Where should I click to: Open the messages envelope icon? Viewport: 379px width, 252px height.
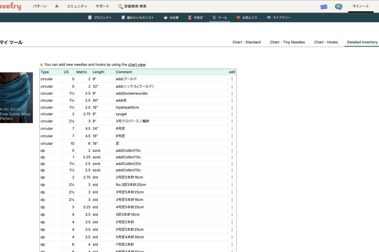click(324, 7)
